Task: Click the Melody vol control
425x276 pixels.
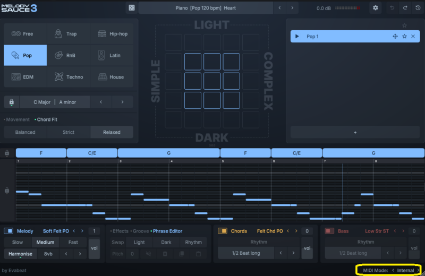Action: pos(94,248)
